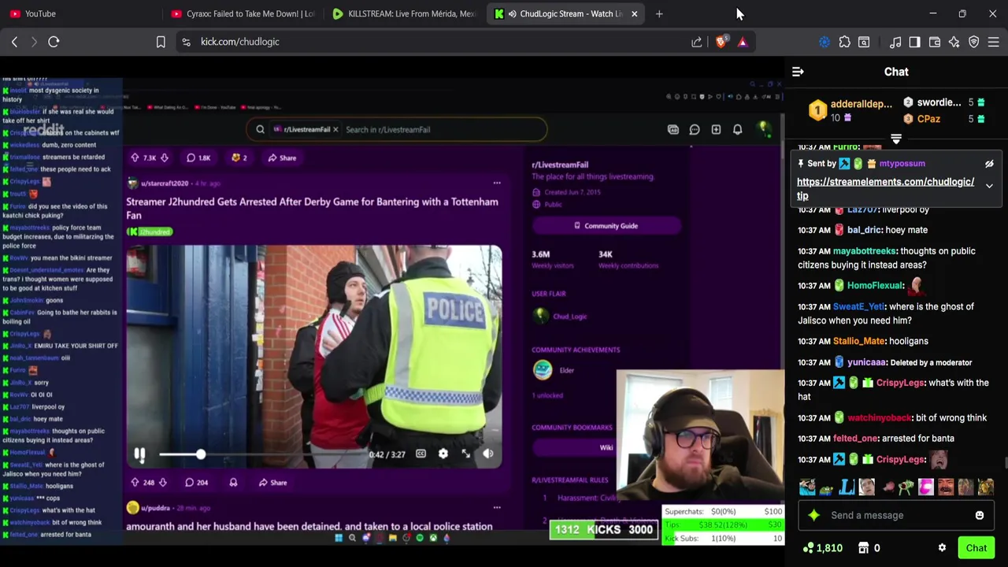1008x567 pixels.
Task: Switch to the KILLSTREAM Live From Mérida tab
Action: (x=404, y=13)
